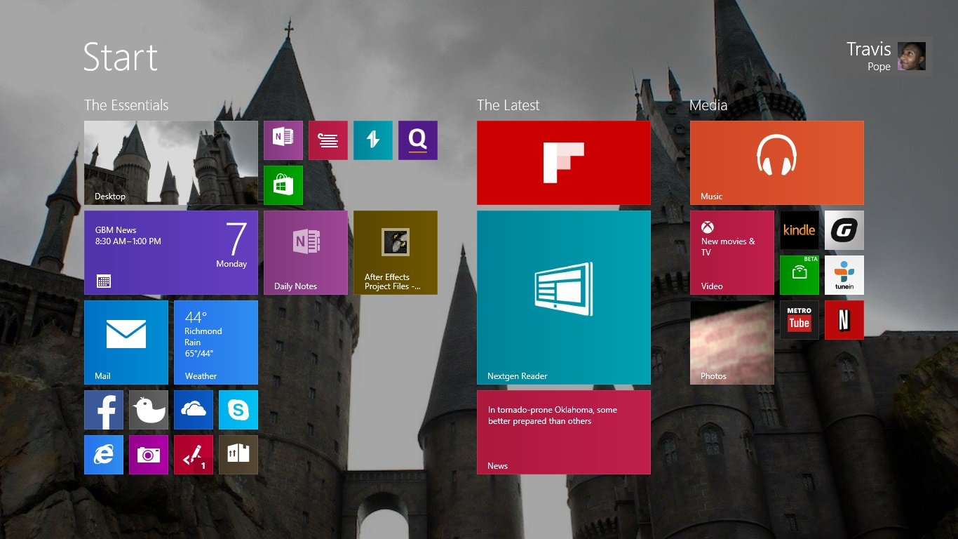Viewport: 958px width, 539px height.
Task: Launch the Metro Tube tile
Action: point(800,320)
